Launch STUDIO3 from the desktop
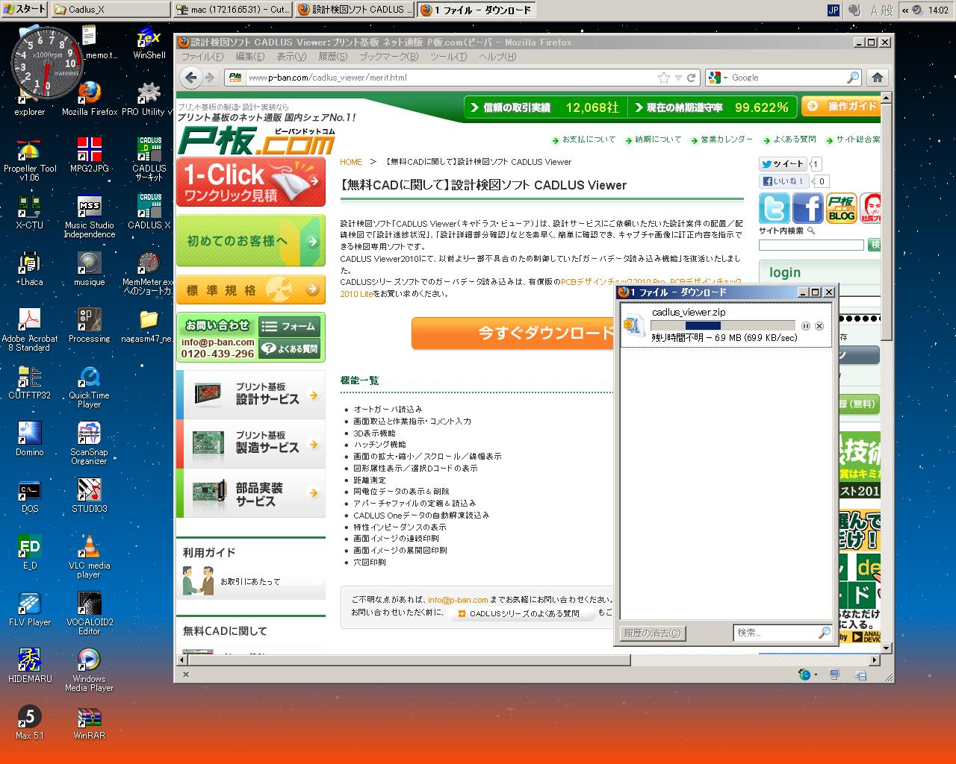 point(90,495)
